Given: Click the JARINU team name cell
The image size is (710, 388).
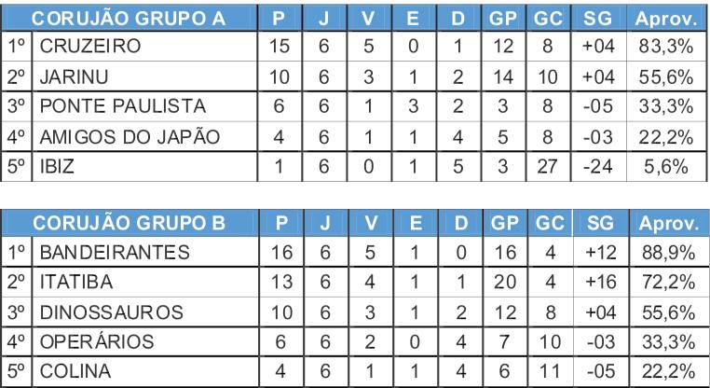Looking at the screenshot, I should (x=144, y=76).
